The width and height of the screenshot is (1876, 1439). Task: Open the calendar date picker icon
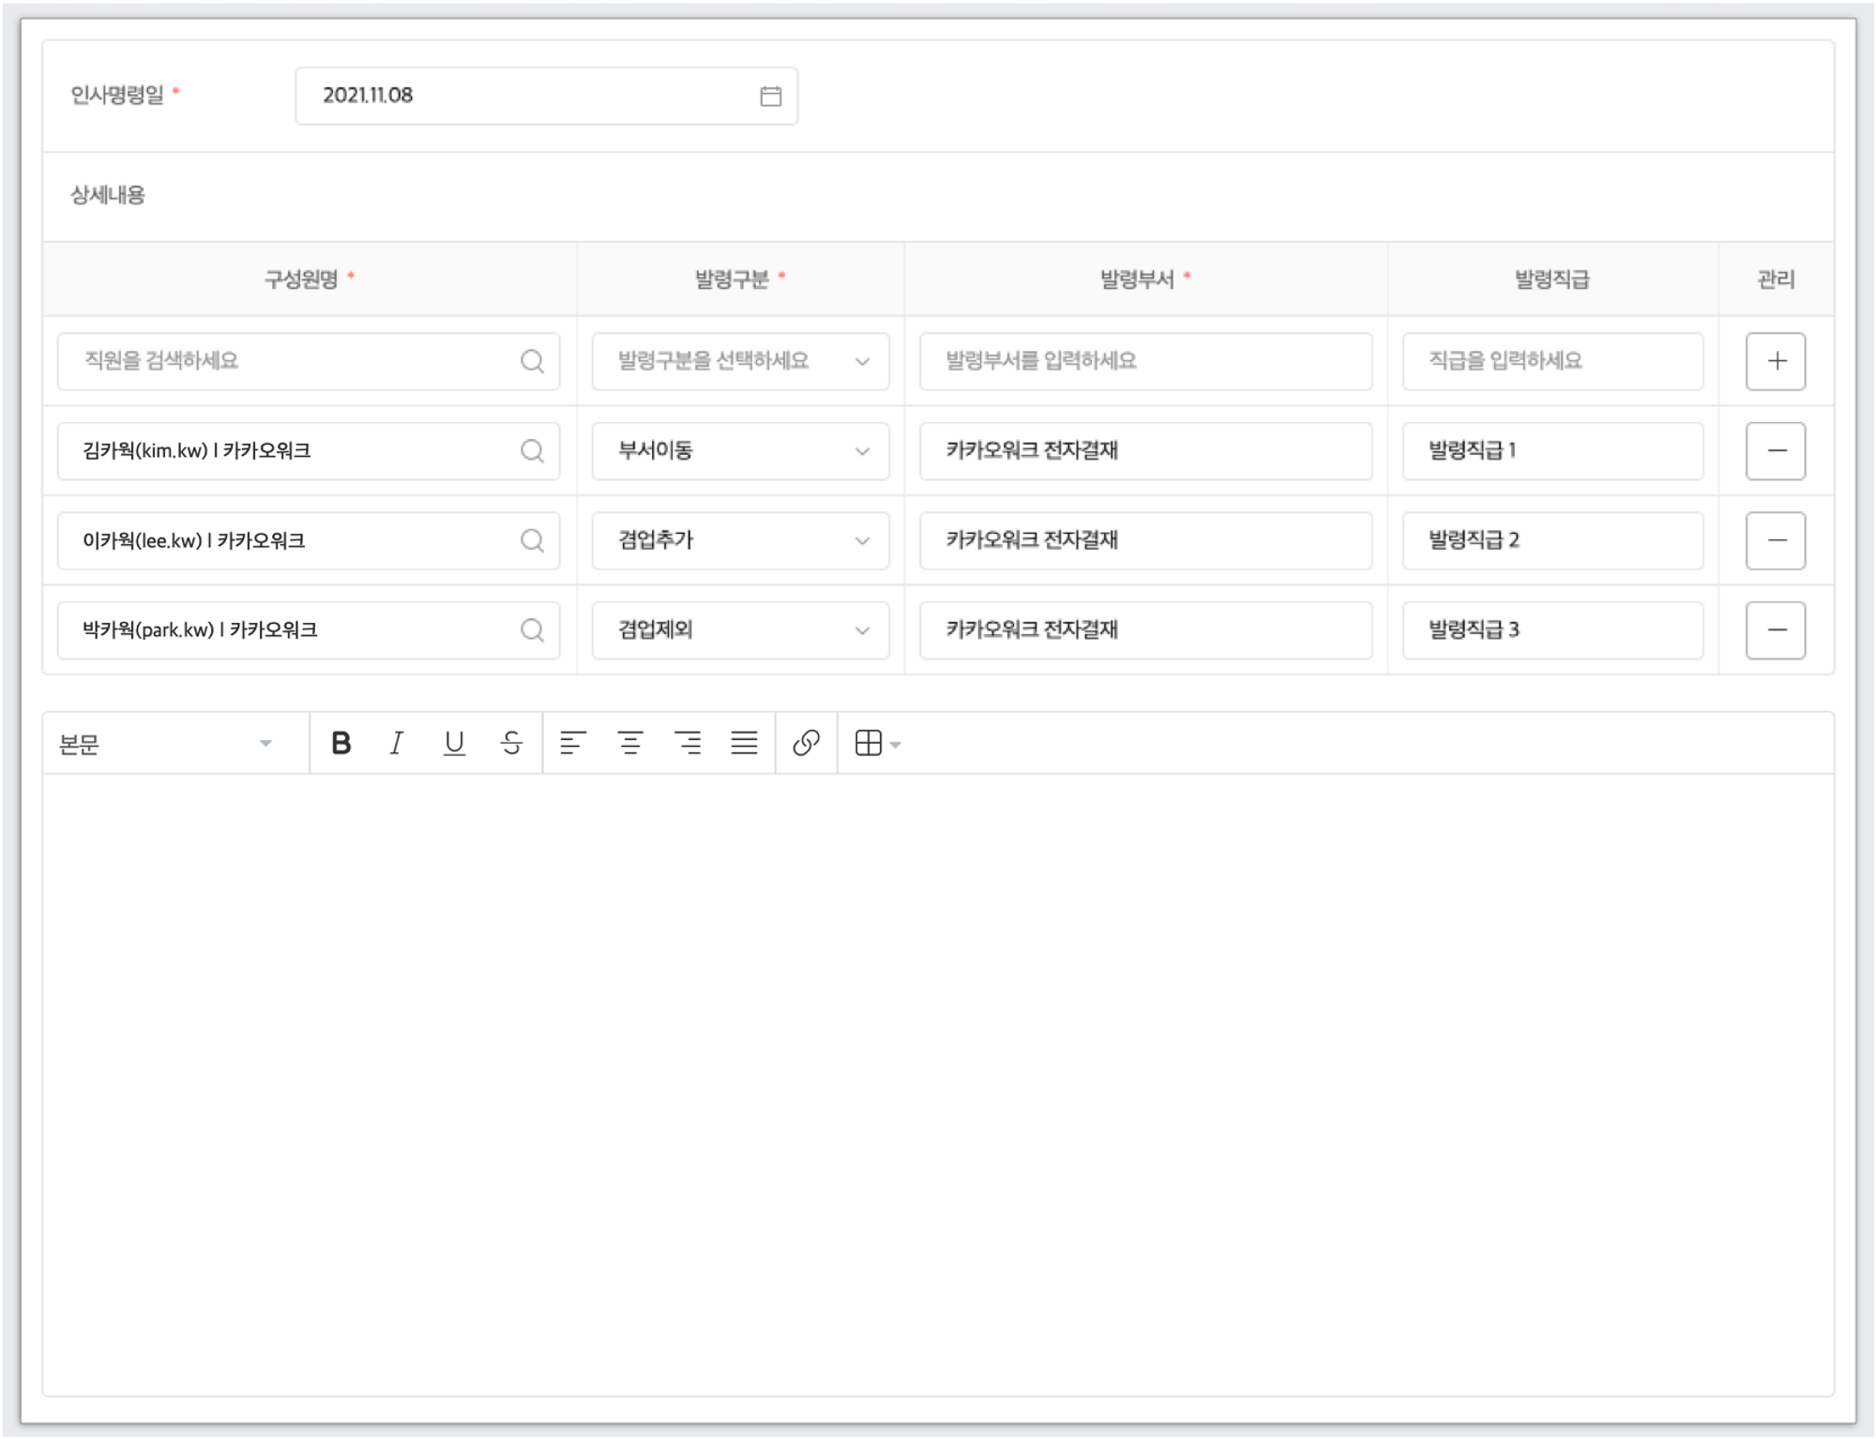click(770, 96)
